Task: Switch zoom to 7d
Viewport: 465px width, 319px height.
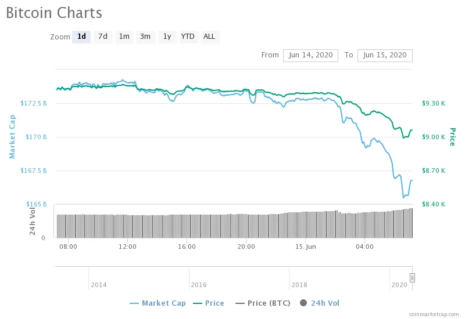Action: click(103, 37)
